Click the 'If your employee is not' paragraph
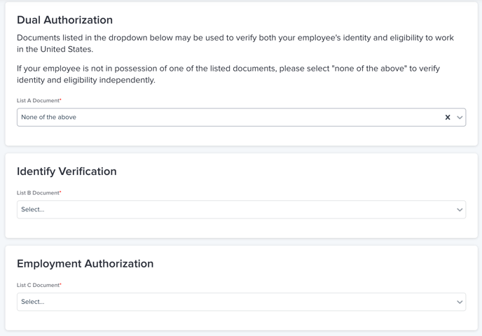The height and width of the screenshot is (336, 482). 228,74
